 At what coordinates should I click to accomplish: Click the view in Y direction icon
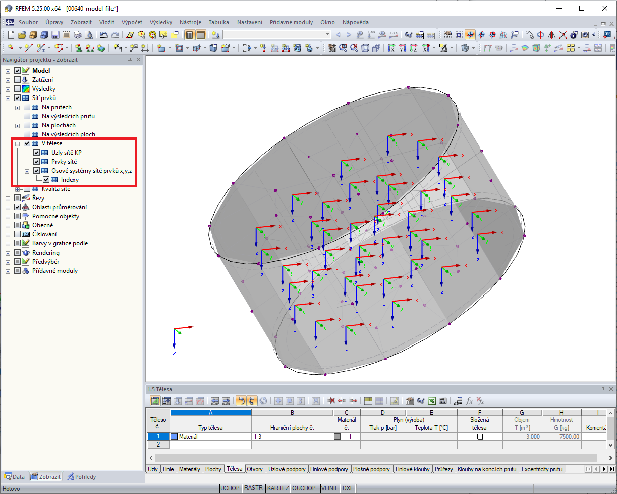403,48
